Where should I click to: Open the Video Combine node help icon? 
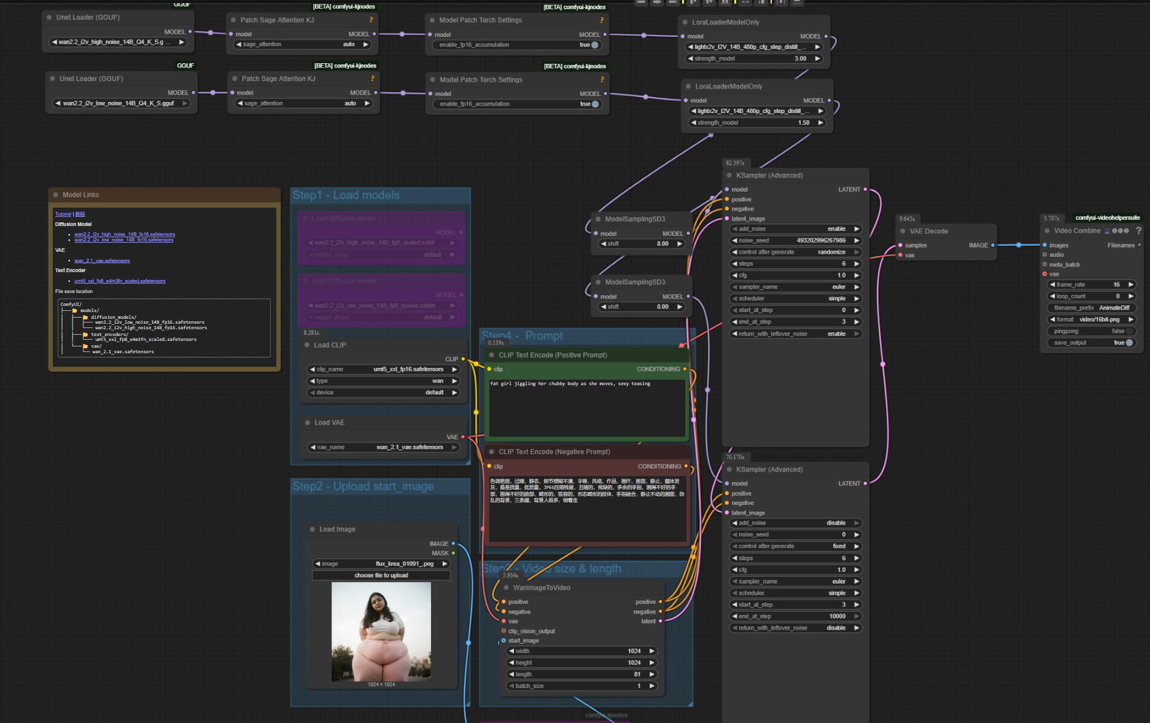pyautogui.click(x=1138, y=231)
